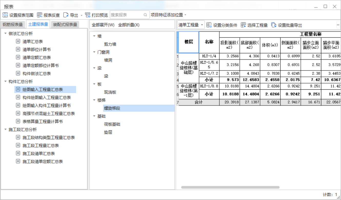
Task: Select 墙洞 in the component tree
Action: [108, 60]
